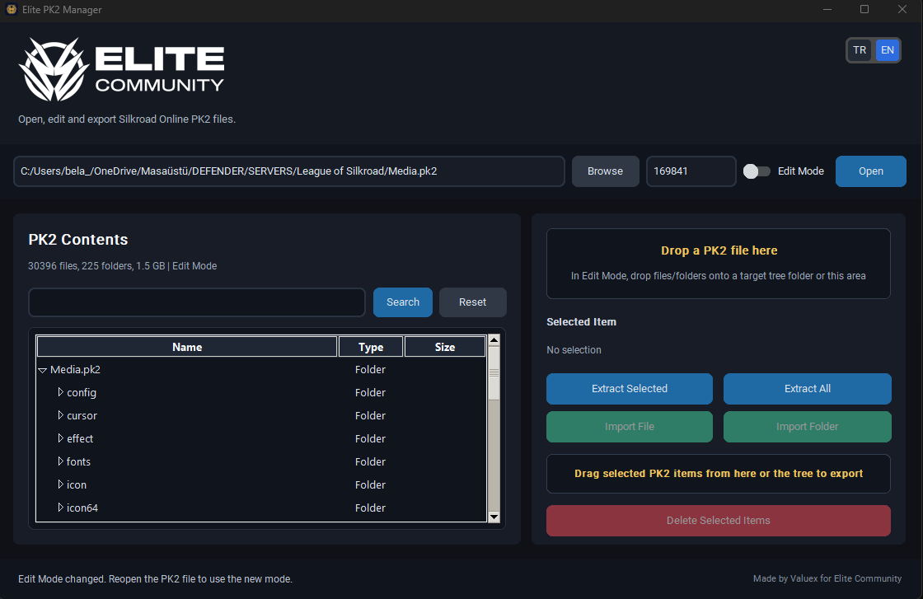Click the tree scrollbar thumb

tap(494, 373)
